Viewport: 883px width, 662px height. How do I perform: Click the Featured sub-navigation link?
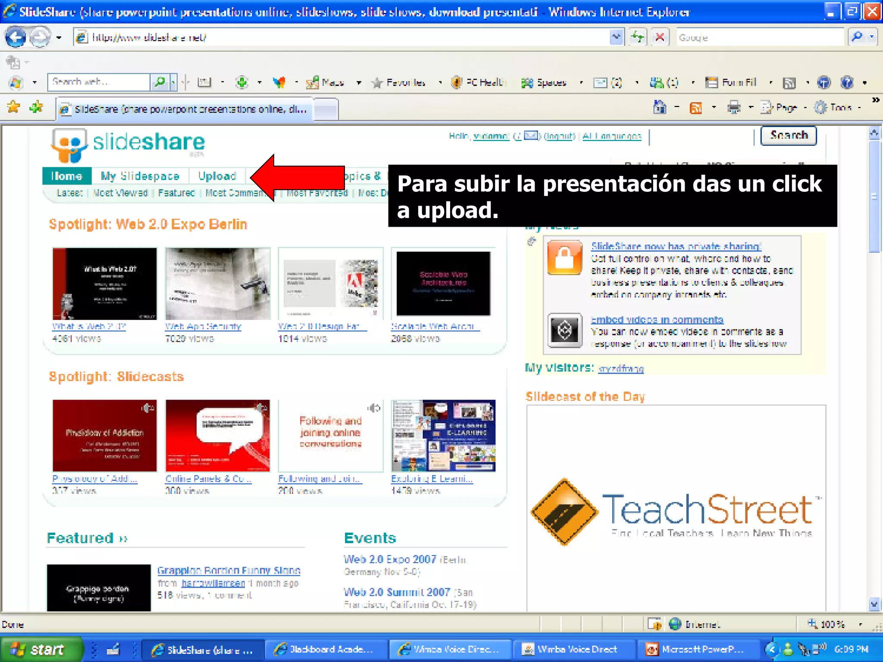pos(176,193)
